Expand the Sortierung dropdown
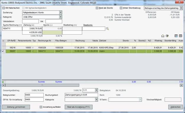The width and height of the screenshot is (185, 113). click(x=60, y=12)
